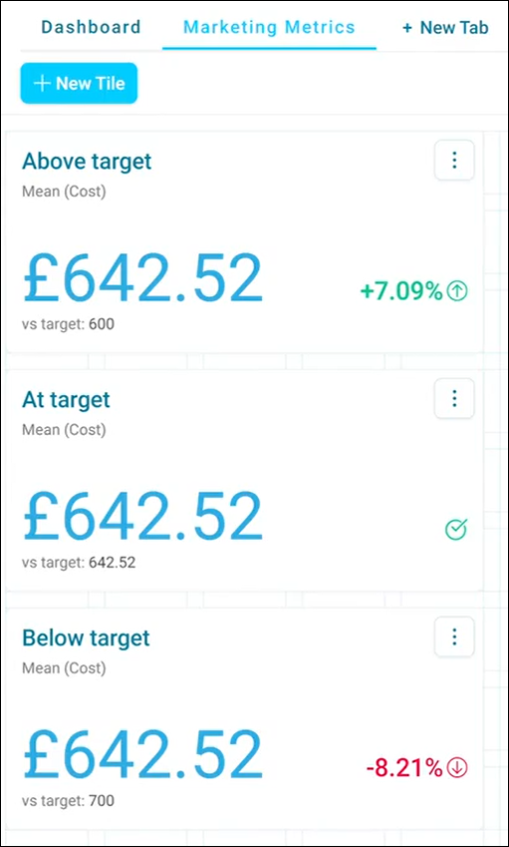Select the Marketing Metrics tab
This screenshot has height=847, width=509.
pos(269,27)
